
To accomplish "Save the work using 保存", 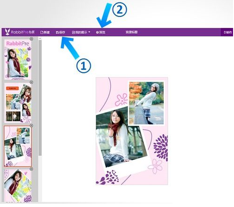I will point(60,32).
